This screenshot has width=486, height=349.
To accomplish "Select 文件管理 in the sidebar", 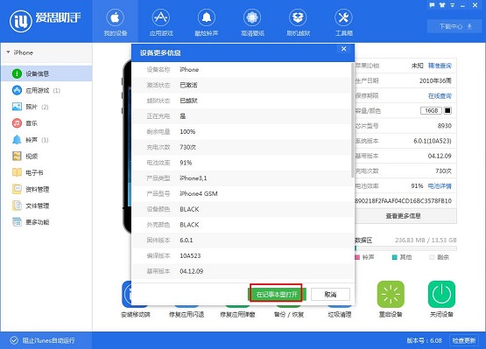I will (x=46, y=206).
